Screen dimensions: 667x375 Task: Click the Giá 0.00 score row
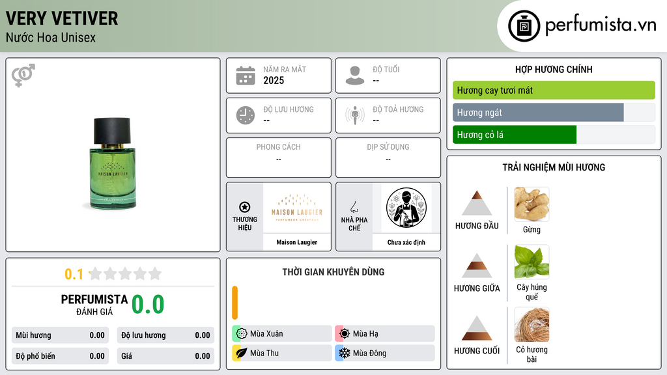tap(165, 356)
